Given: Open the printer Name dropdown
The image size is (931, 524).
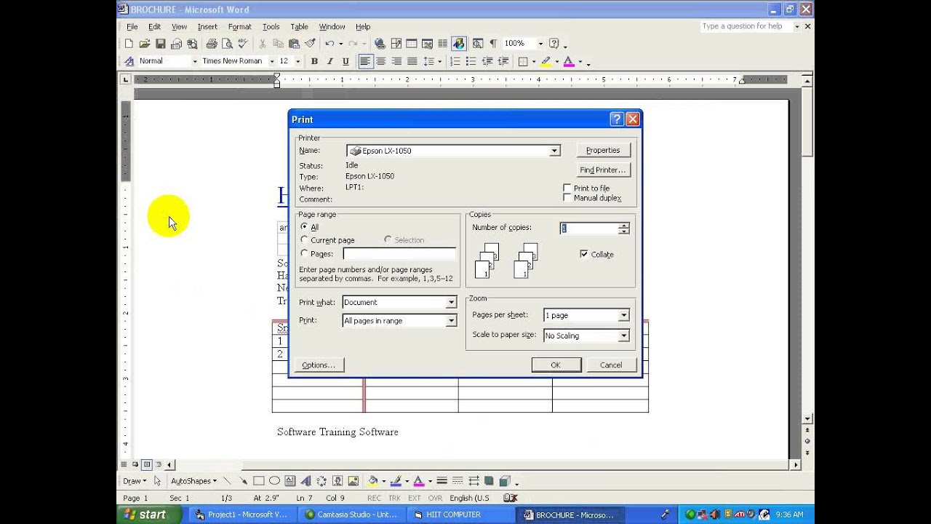Looking at the screenshot, I should coord(554,151).
